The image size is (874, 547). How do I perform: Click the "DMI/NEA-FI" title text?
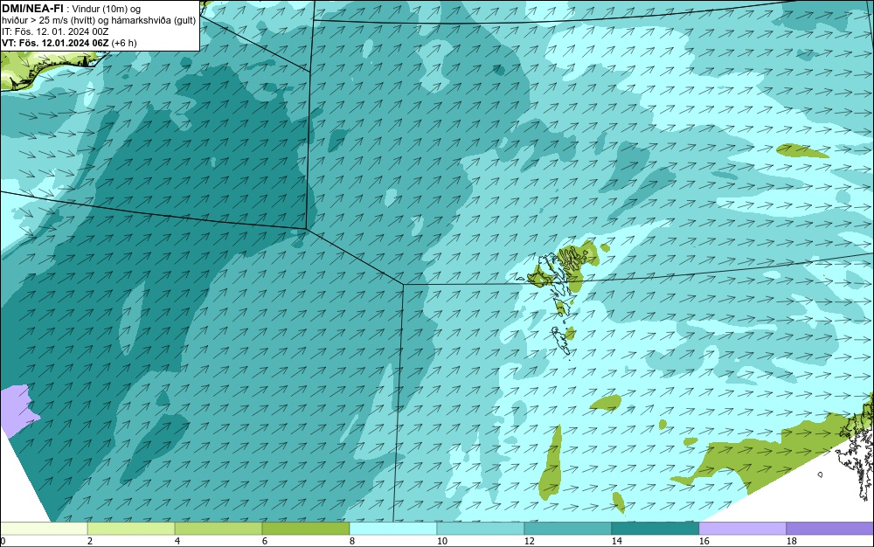(32, 9)
